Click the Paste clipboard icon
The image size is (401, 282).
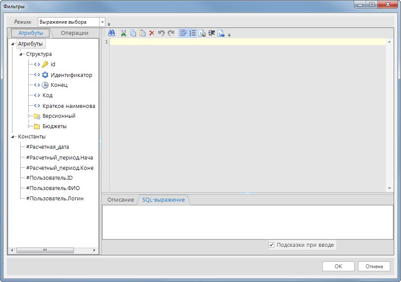coord(142,33)
